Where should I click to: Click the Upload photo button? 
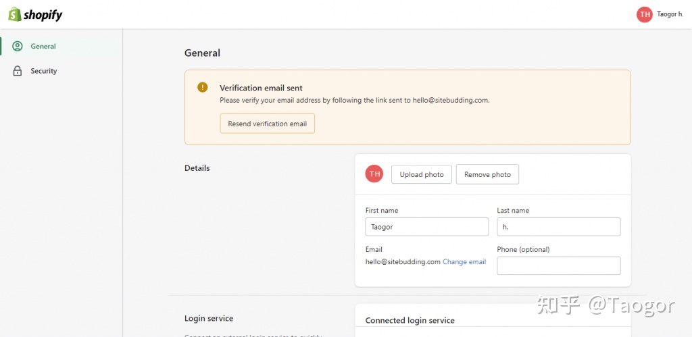point(422,174)
